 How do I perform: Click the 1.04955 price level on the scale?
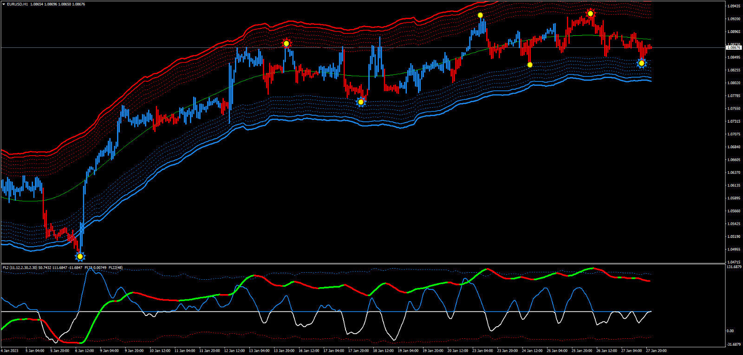(x=734, y=249)
